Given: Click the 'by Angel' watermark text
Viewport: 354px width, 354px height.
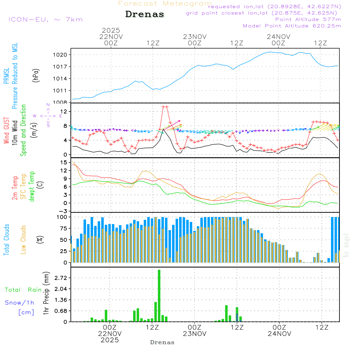Looking at the screenshot, I should [x=346, y=245].
